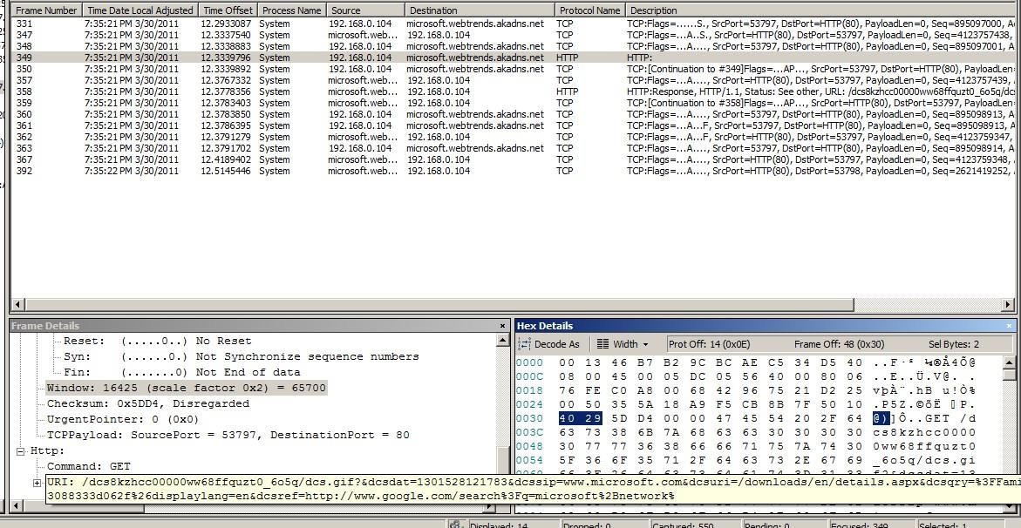Select the Checksum: 0x5DD4 line

tap(147, 403)
